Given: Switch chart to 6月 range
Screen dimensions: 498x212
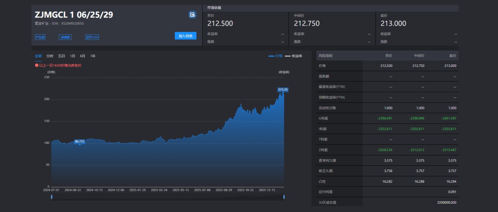Looking at the screenshot, I should (x=83, y=56).
